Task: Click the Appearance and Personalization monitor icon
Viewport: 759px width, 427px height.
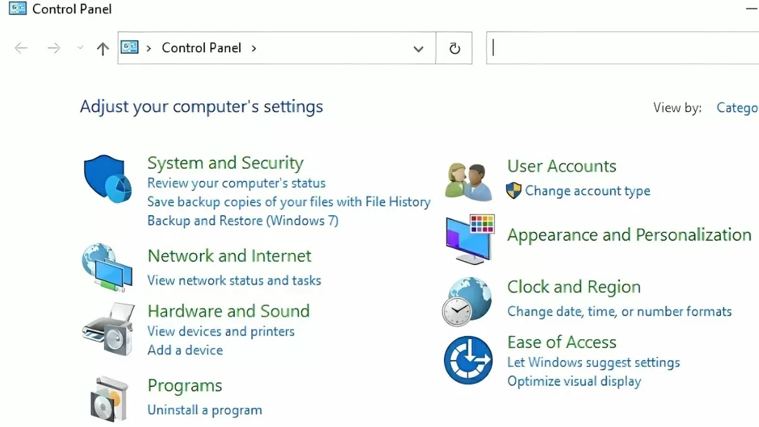Action: coord(469,238)
